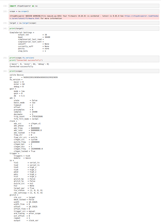Image resolution: width=161 pixels, height=223 pixels.
Task: Click the 'currently_xoff = None' output line
Action: [33, 46]
